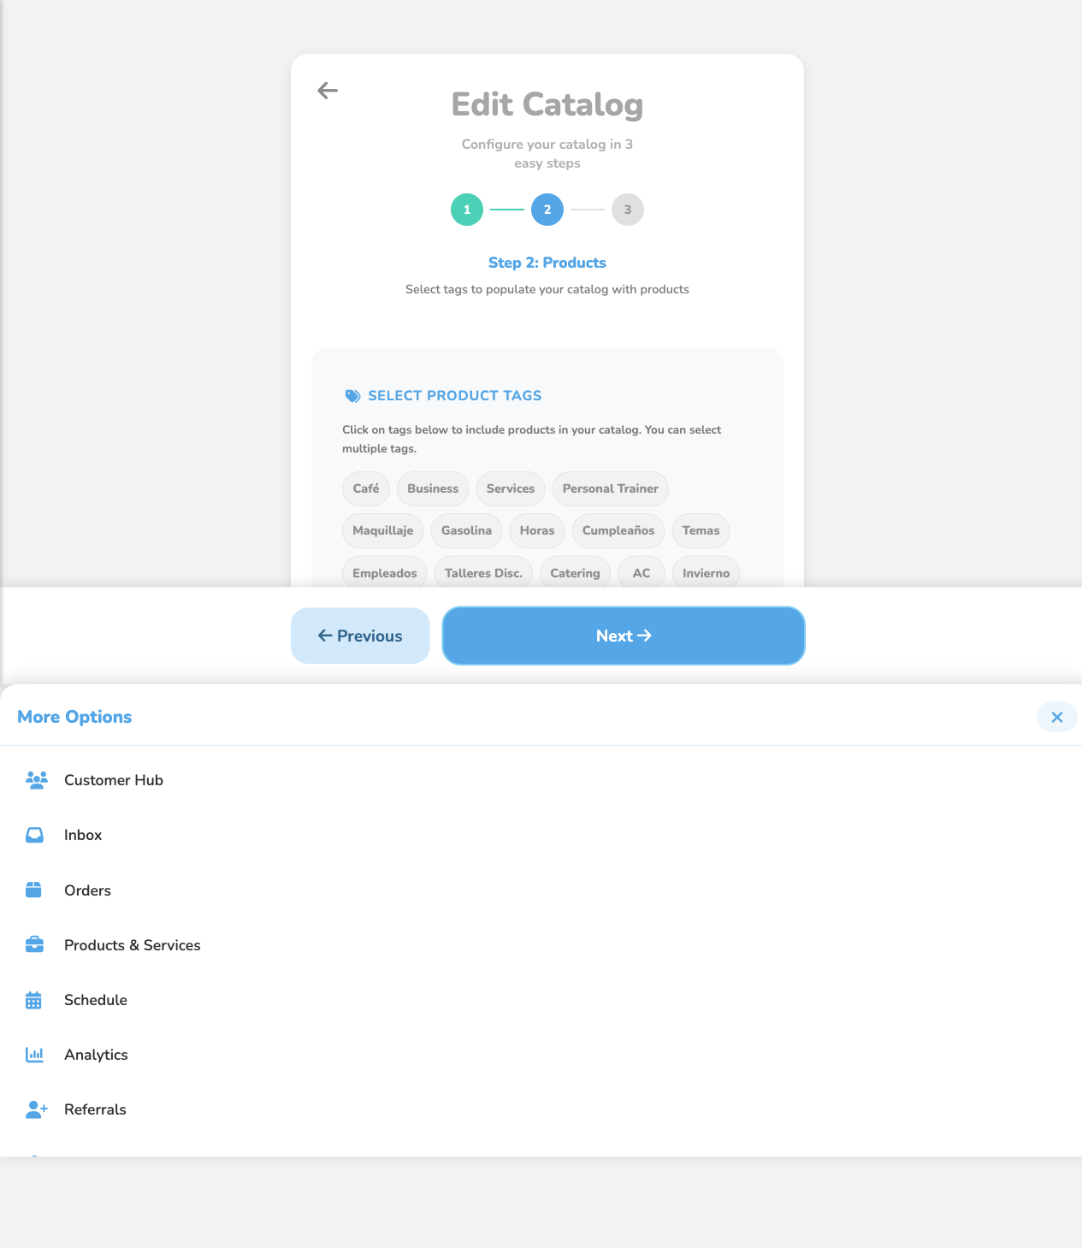Screen dimensions: 1082x1248
Task: Click the Next button
Action: tap(623, 636)
